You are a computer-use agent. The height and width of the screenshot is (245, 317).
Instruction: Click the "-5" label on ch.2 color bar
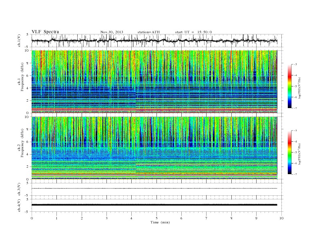295,152
